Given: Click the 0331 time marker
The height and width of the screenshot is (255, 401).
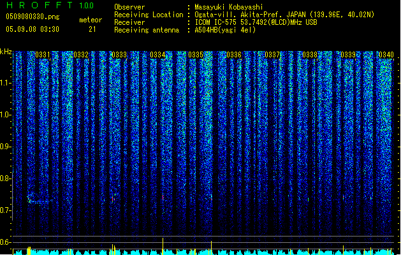Looking at the screenshot, I should click(x=43, y=55).
